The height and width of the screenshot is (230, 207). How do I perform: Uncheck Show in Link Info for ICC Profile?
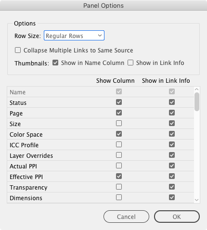tap(172, 144)
